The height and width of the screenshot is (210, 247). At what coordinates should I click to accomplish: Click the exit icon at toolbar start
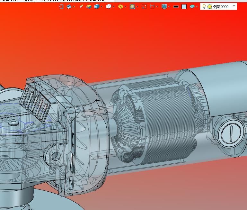tap(61, 7)
